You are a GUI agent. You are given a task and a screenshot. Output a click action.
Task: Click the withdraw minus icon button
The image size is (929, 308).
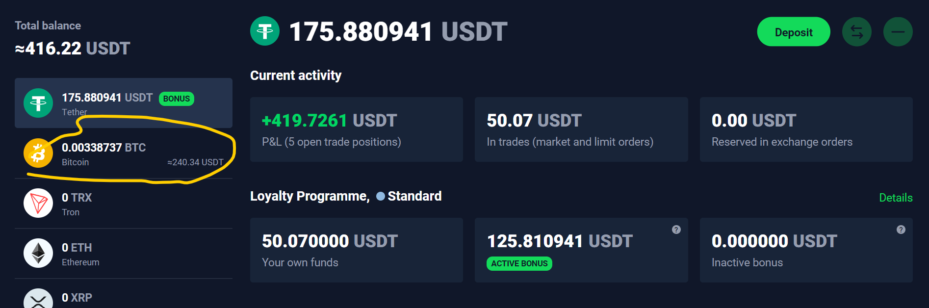(898, 32)
